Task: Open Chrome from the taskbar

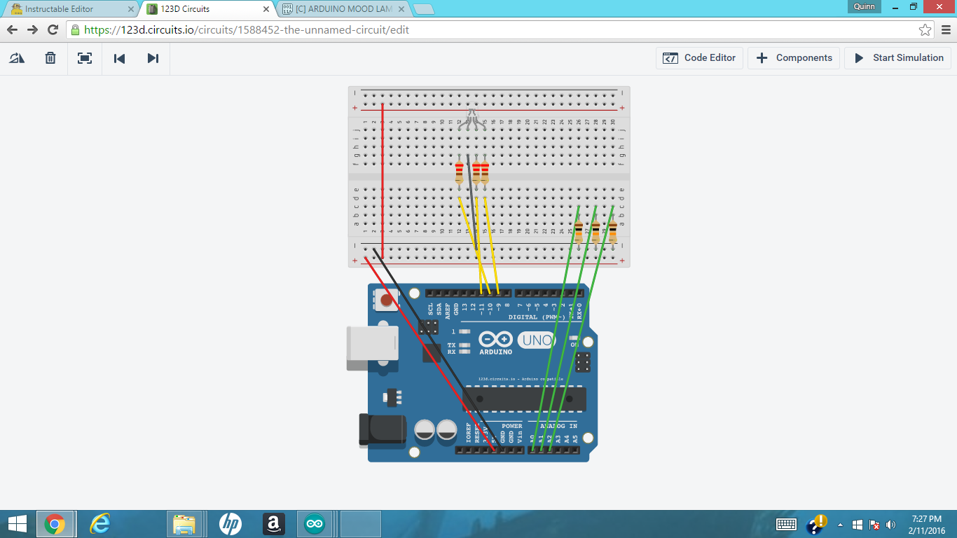Action: pyautogui.click(x=55, y=524)
